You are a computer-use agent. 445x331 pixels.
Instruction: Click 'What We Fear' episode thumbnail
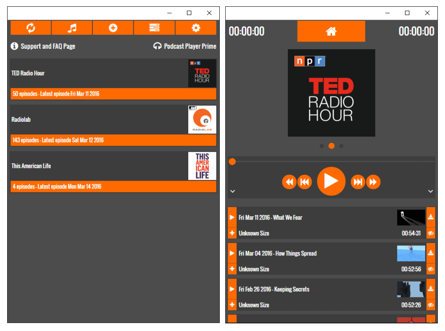[411, 218]
